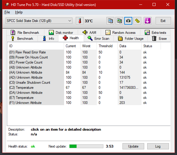The width and height of the screenshot is (177, 155).
Task: Click the thermometer temperature icon
Action: point(80,21)
